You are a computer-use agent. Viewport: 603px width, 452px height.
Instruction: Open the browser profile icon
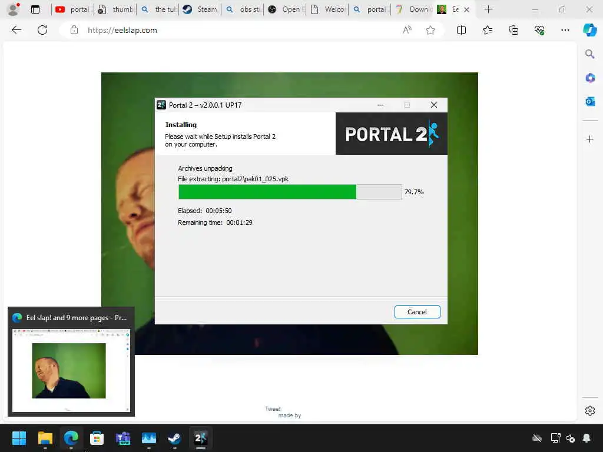tap(14, 9)
